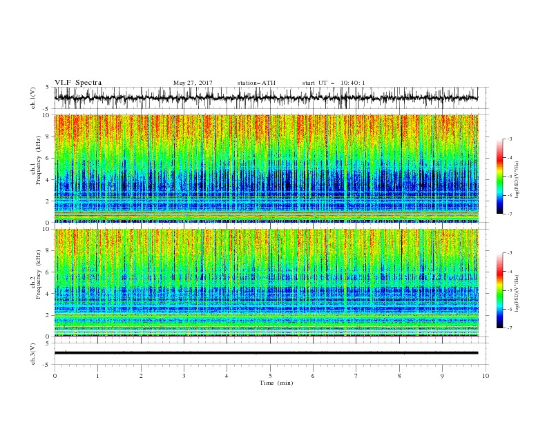Click the ch.3 voltage waveform trace

[266, 353]
